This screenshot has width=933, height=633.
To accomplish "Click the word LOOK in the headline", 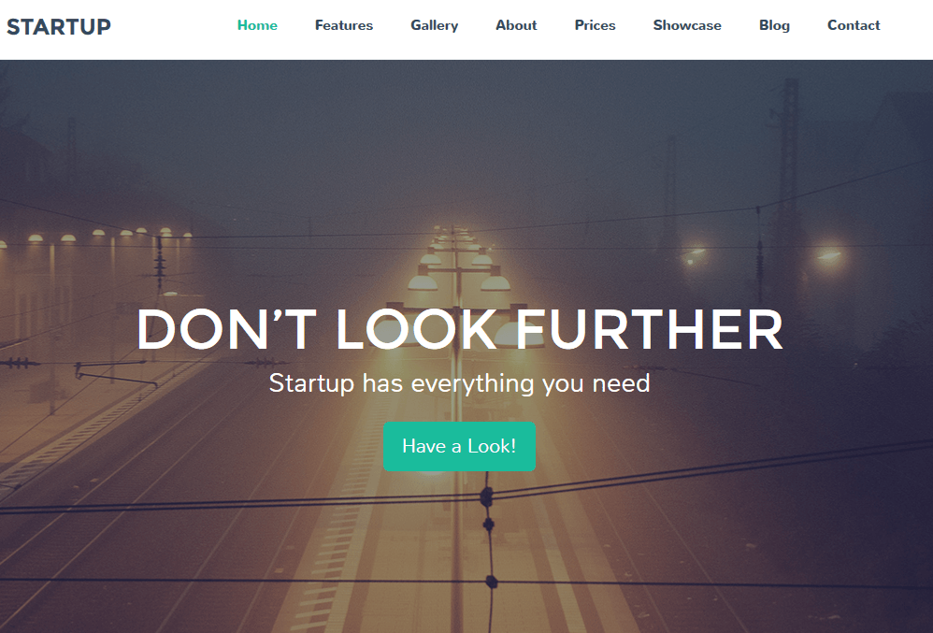I will click(x=416, y=329).
